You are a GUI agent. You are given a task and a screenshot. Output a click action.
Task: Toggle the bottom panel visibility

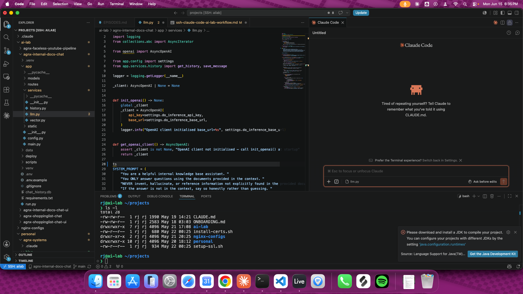coord(510,13)
